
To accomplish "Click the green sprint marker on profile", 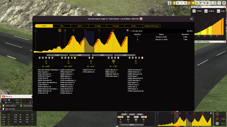I will [x=65, y=30].
